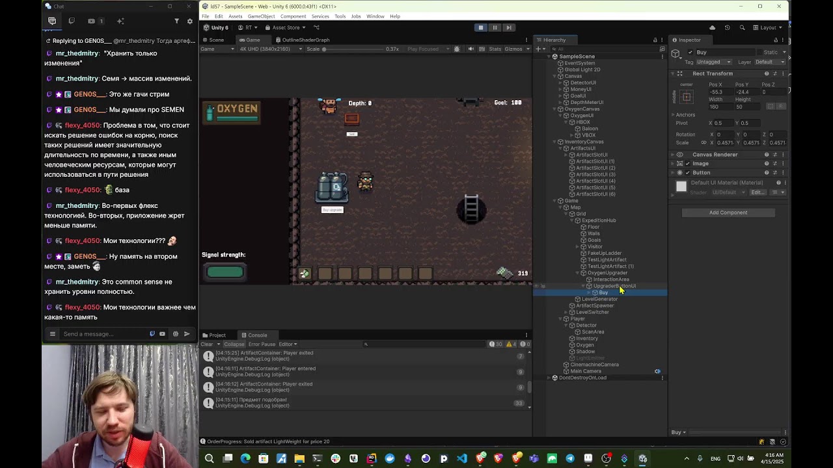This screenshot has height=468, width=833.
Task: Click the Hierarchy add (+) button
Action: pyautogui.click(x=538, y=49)
